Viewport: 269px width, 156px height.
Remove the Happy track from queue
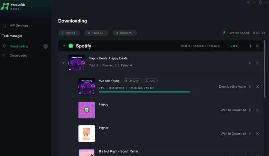[257, 110]
